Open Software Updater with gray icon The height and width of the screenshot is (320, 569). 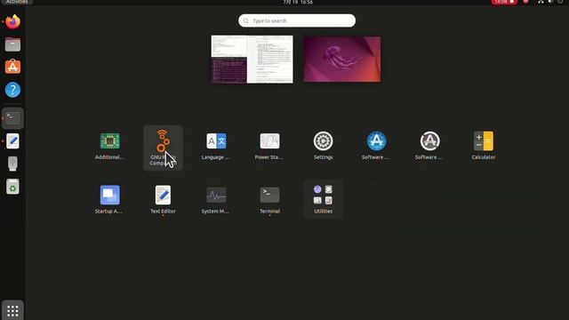429,146
